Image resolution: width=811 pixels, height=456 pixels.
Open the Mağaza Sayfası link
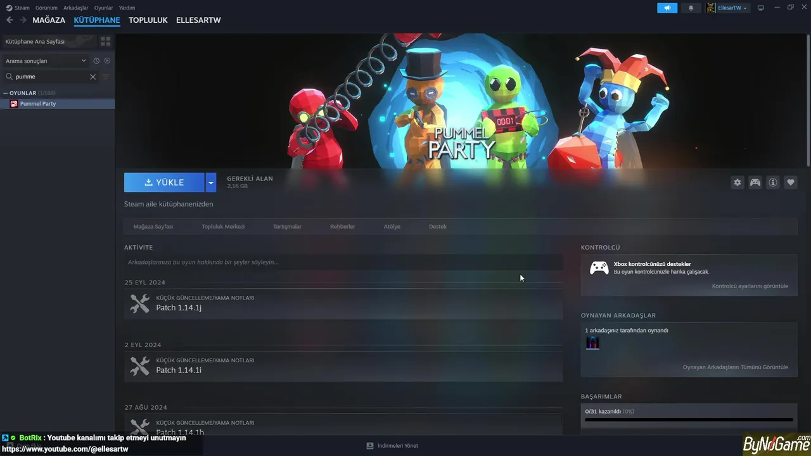click(x=153, y=226)
